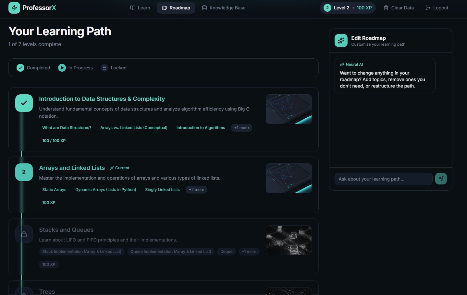Click the Trees level title
467x295 pixels.
coord(47,291)
